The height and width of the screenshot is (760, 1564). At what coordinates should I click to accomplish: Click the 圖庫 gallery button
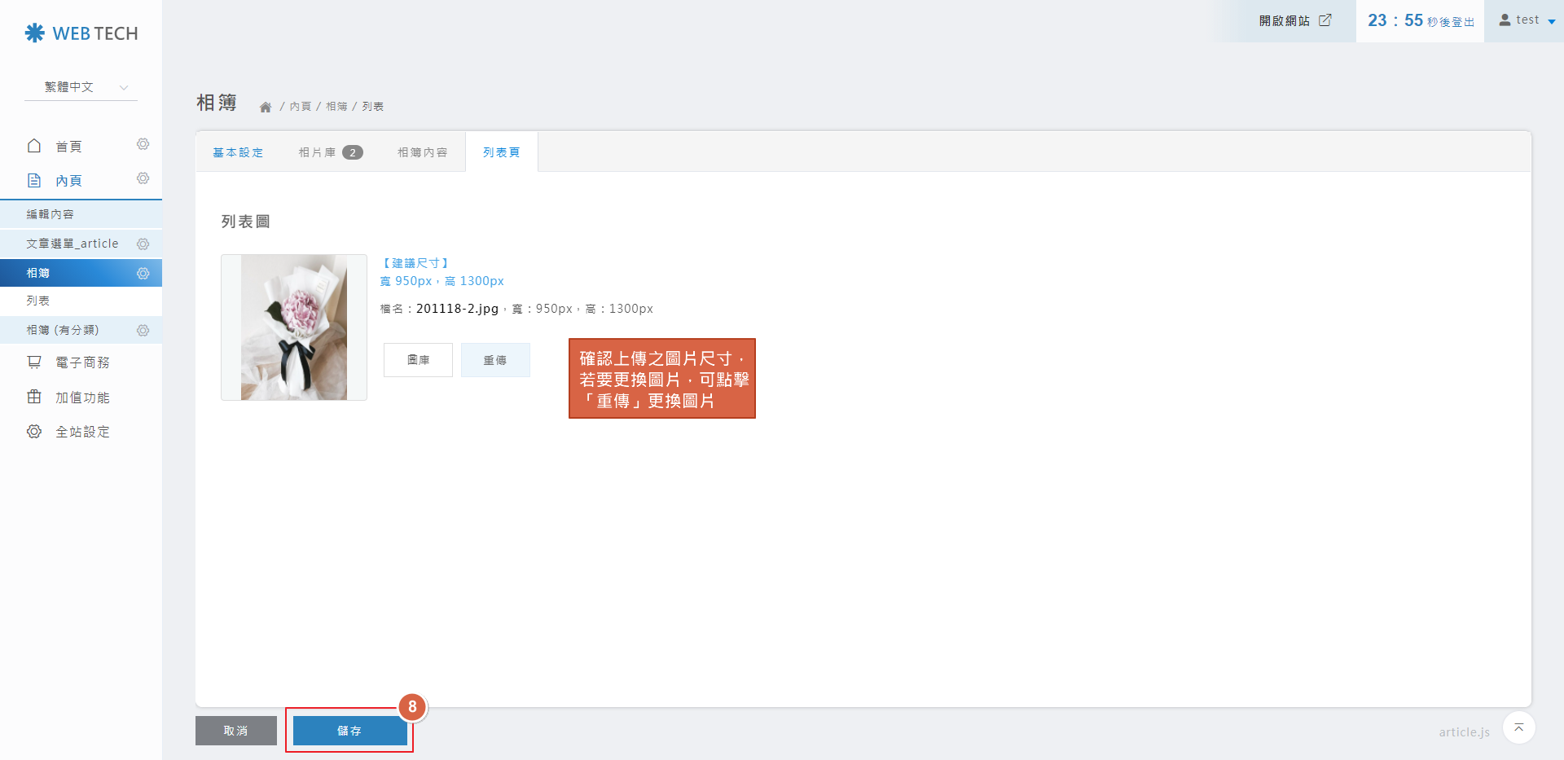418,360
